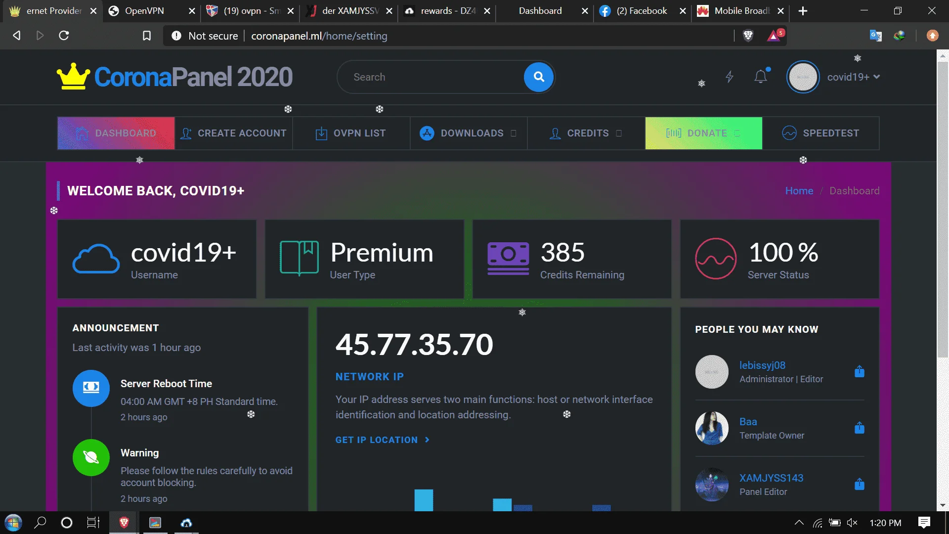Click the book icon on Premium card
The height and width of the screenshot is (534, 949).
click(x=299, y=258)
